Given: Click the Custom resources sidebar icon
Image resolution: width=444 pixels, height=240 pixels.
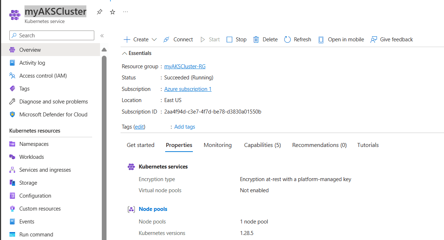Looking at the screenshot, I should click(13, 209).
